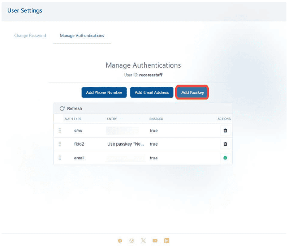Open the LinkedIn footer icon
289x248 pixels.
pos(167,241)
